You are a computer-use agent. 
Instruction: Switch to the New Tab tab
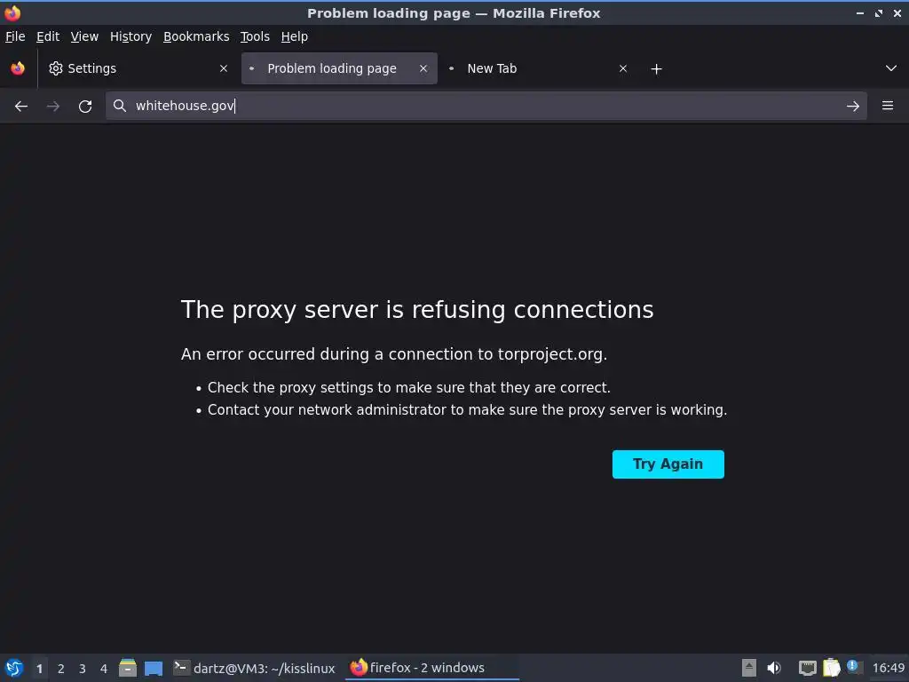pyautogui.click(x=539, y=68)
